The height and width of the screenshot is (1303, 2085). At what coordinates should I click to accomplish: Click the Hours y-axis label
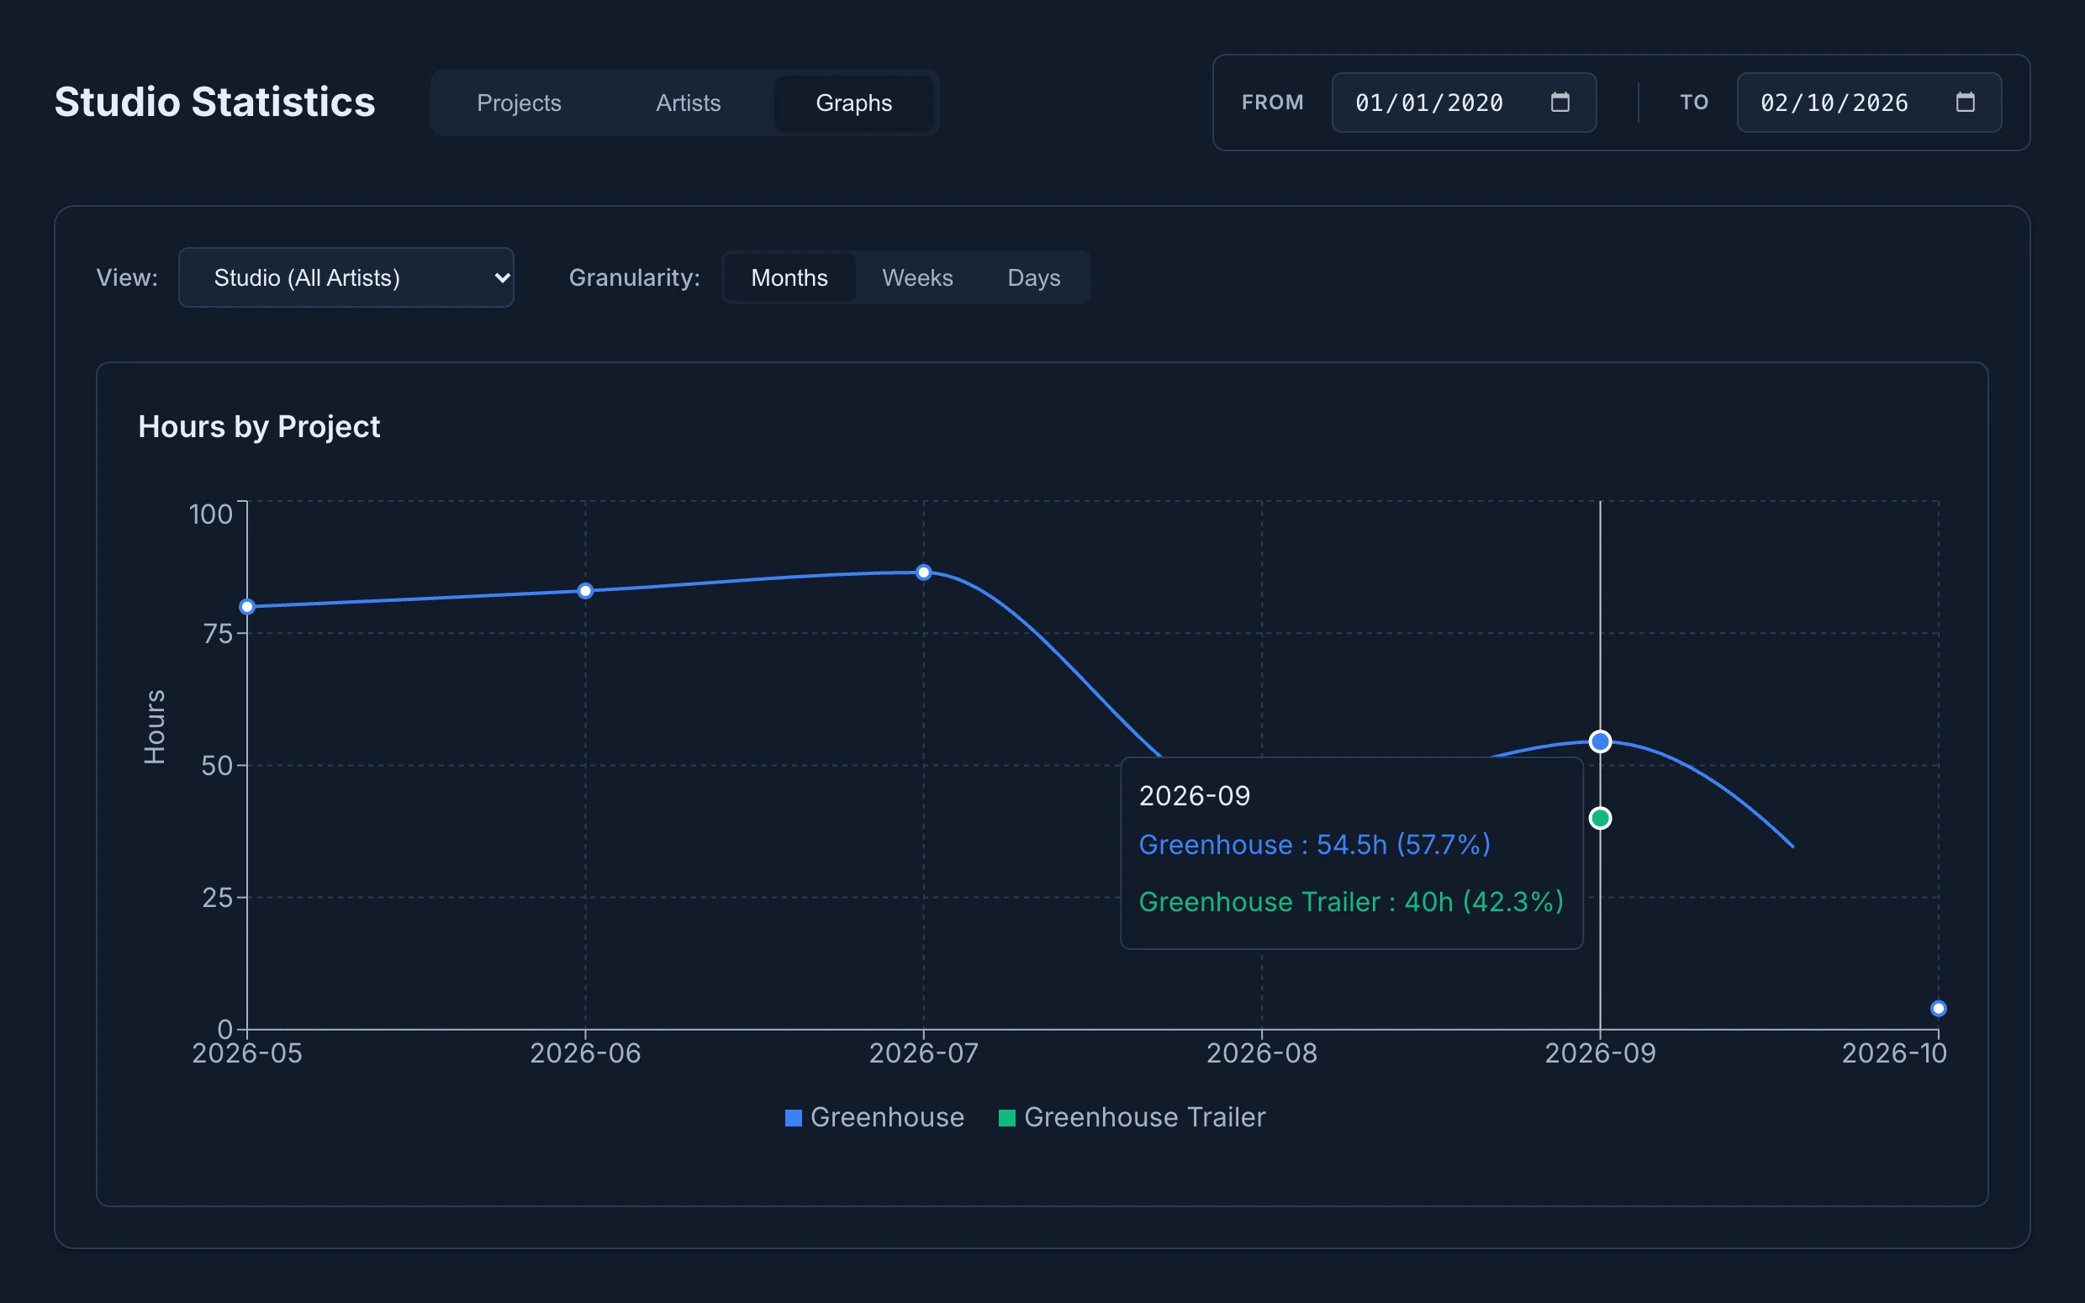(x=154, y=726)
